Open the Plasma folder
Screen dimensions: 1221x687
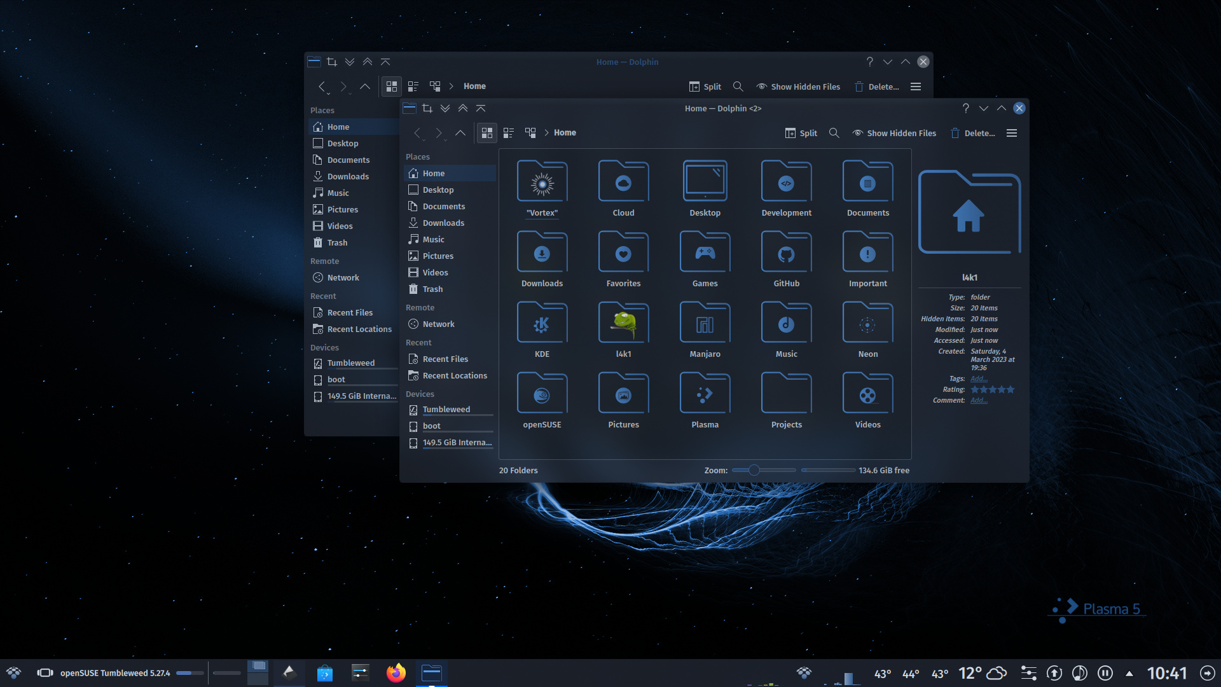(705, 401)
